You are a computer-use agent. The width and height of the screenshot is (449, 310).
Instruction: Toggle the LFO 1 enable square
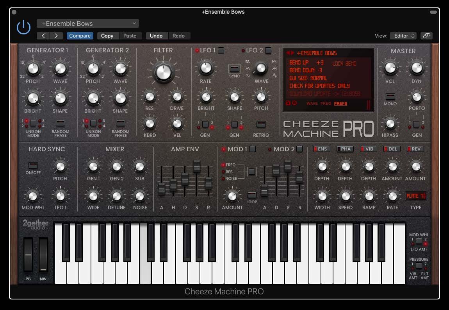click(221, 50)
